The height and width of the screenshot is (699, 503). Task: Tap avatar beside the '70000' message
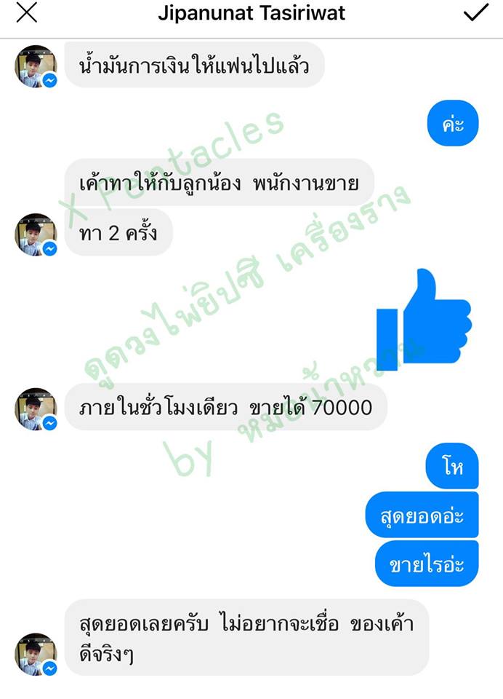click(x=36, y=408)
